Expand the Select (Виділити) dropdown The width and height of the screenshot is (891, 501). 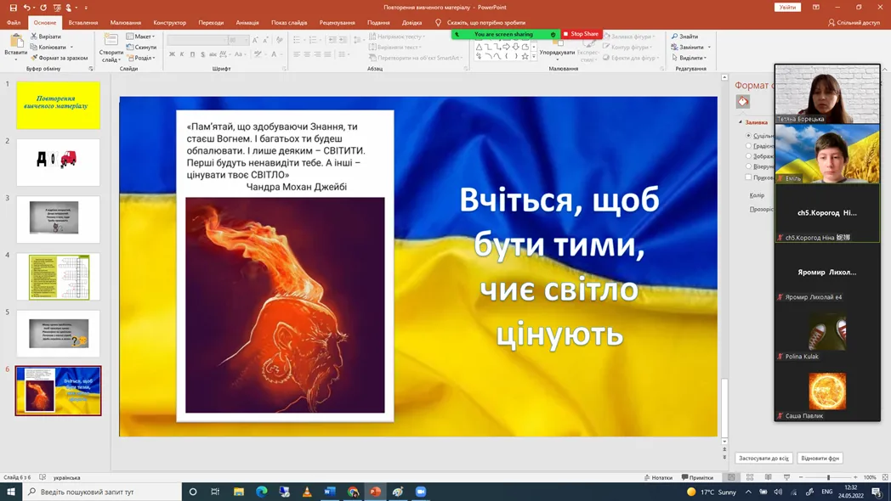click(692, 58)
